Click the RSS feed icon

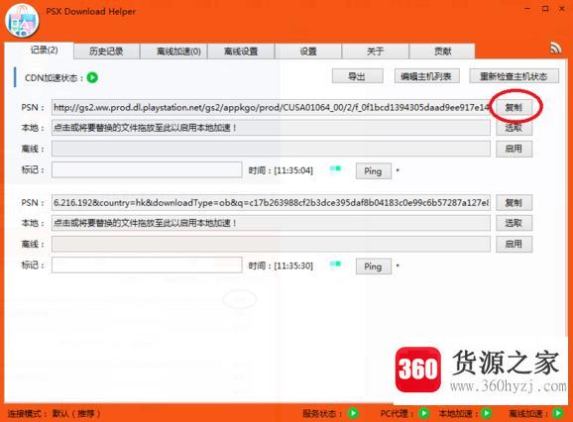tap(555, 49)
